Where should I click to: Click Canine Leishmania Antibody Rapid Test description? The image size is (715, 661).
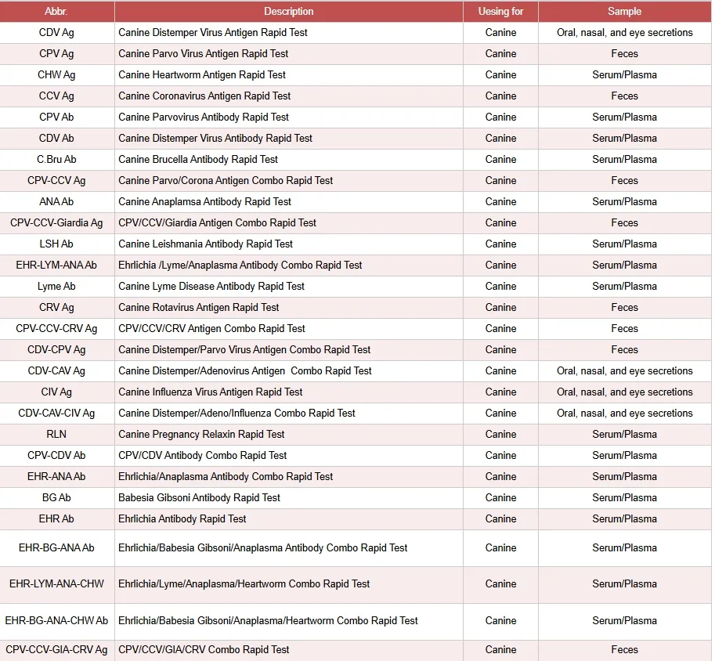point(205,244)
